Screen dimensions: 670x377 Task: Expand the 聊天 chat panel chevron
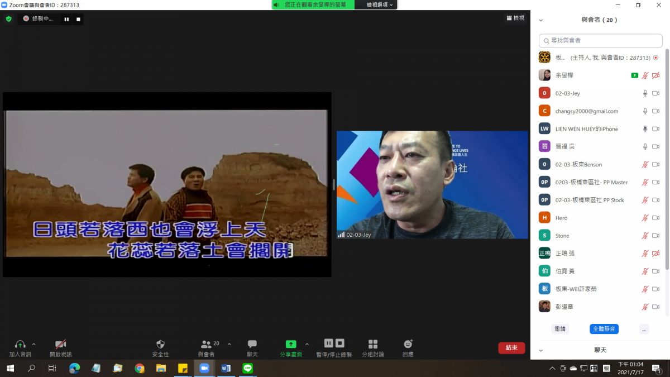(x=540, y=350)
